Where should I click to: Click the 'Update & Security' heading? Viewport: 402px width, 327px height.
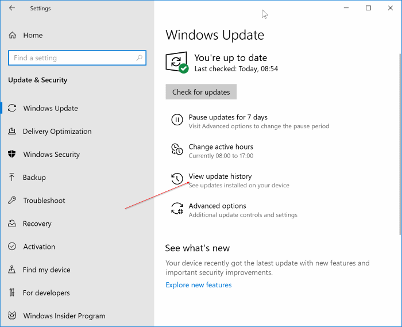click(38, 80)
